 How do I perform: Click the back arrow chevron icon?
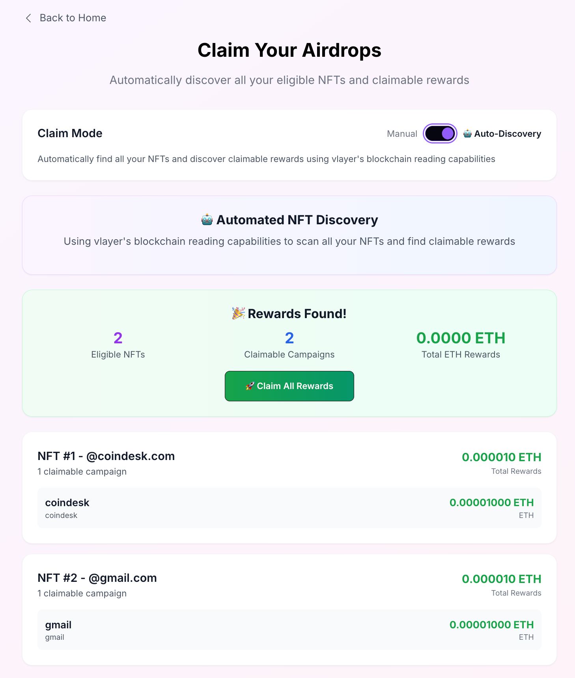point(28,18)
